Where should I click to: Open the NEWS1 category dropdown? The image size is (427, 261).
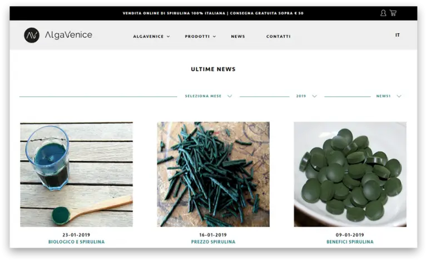pyautogui.click(x=389, y=96)
